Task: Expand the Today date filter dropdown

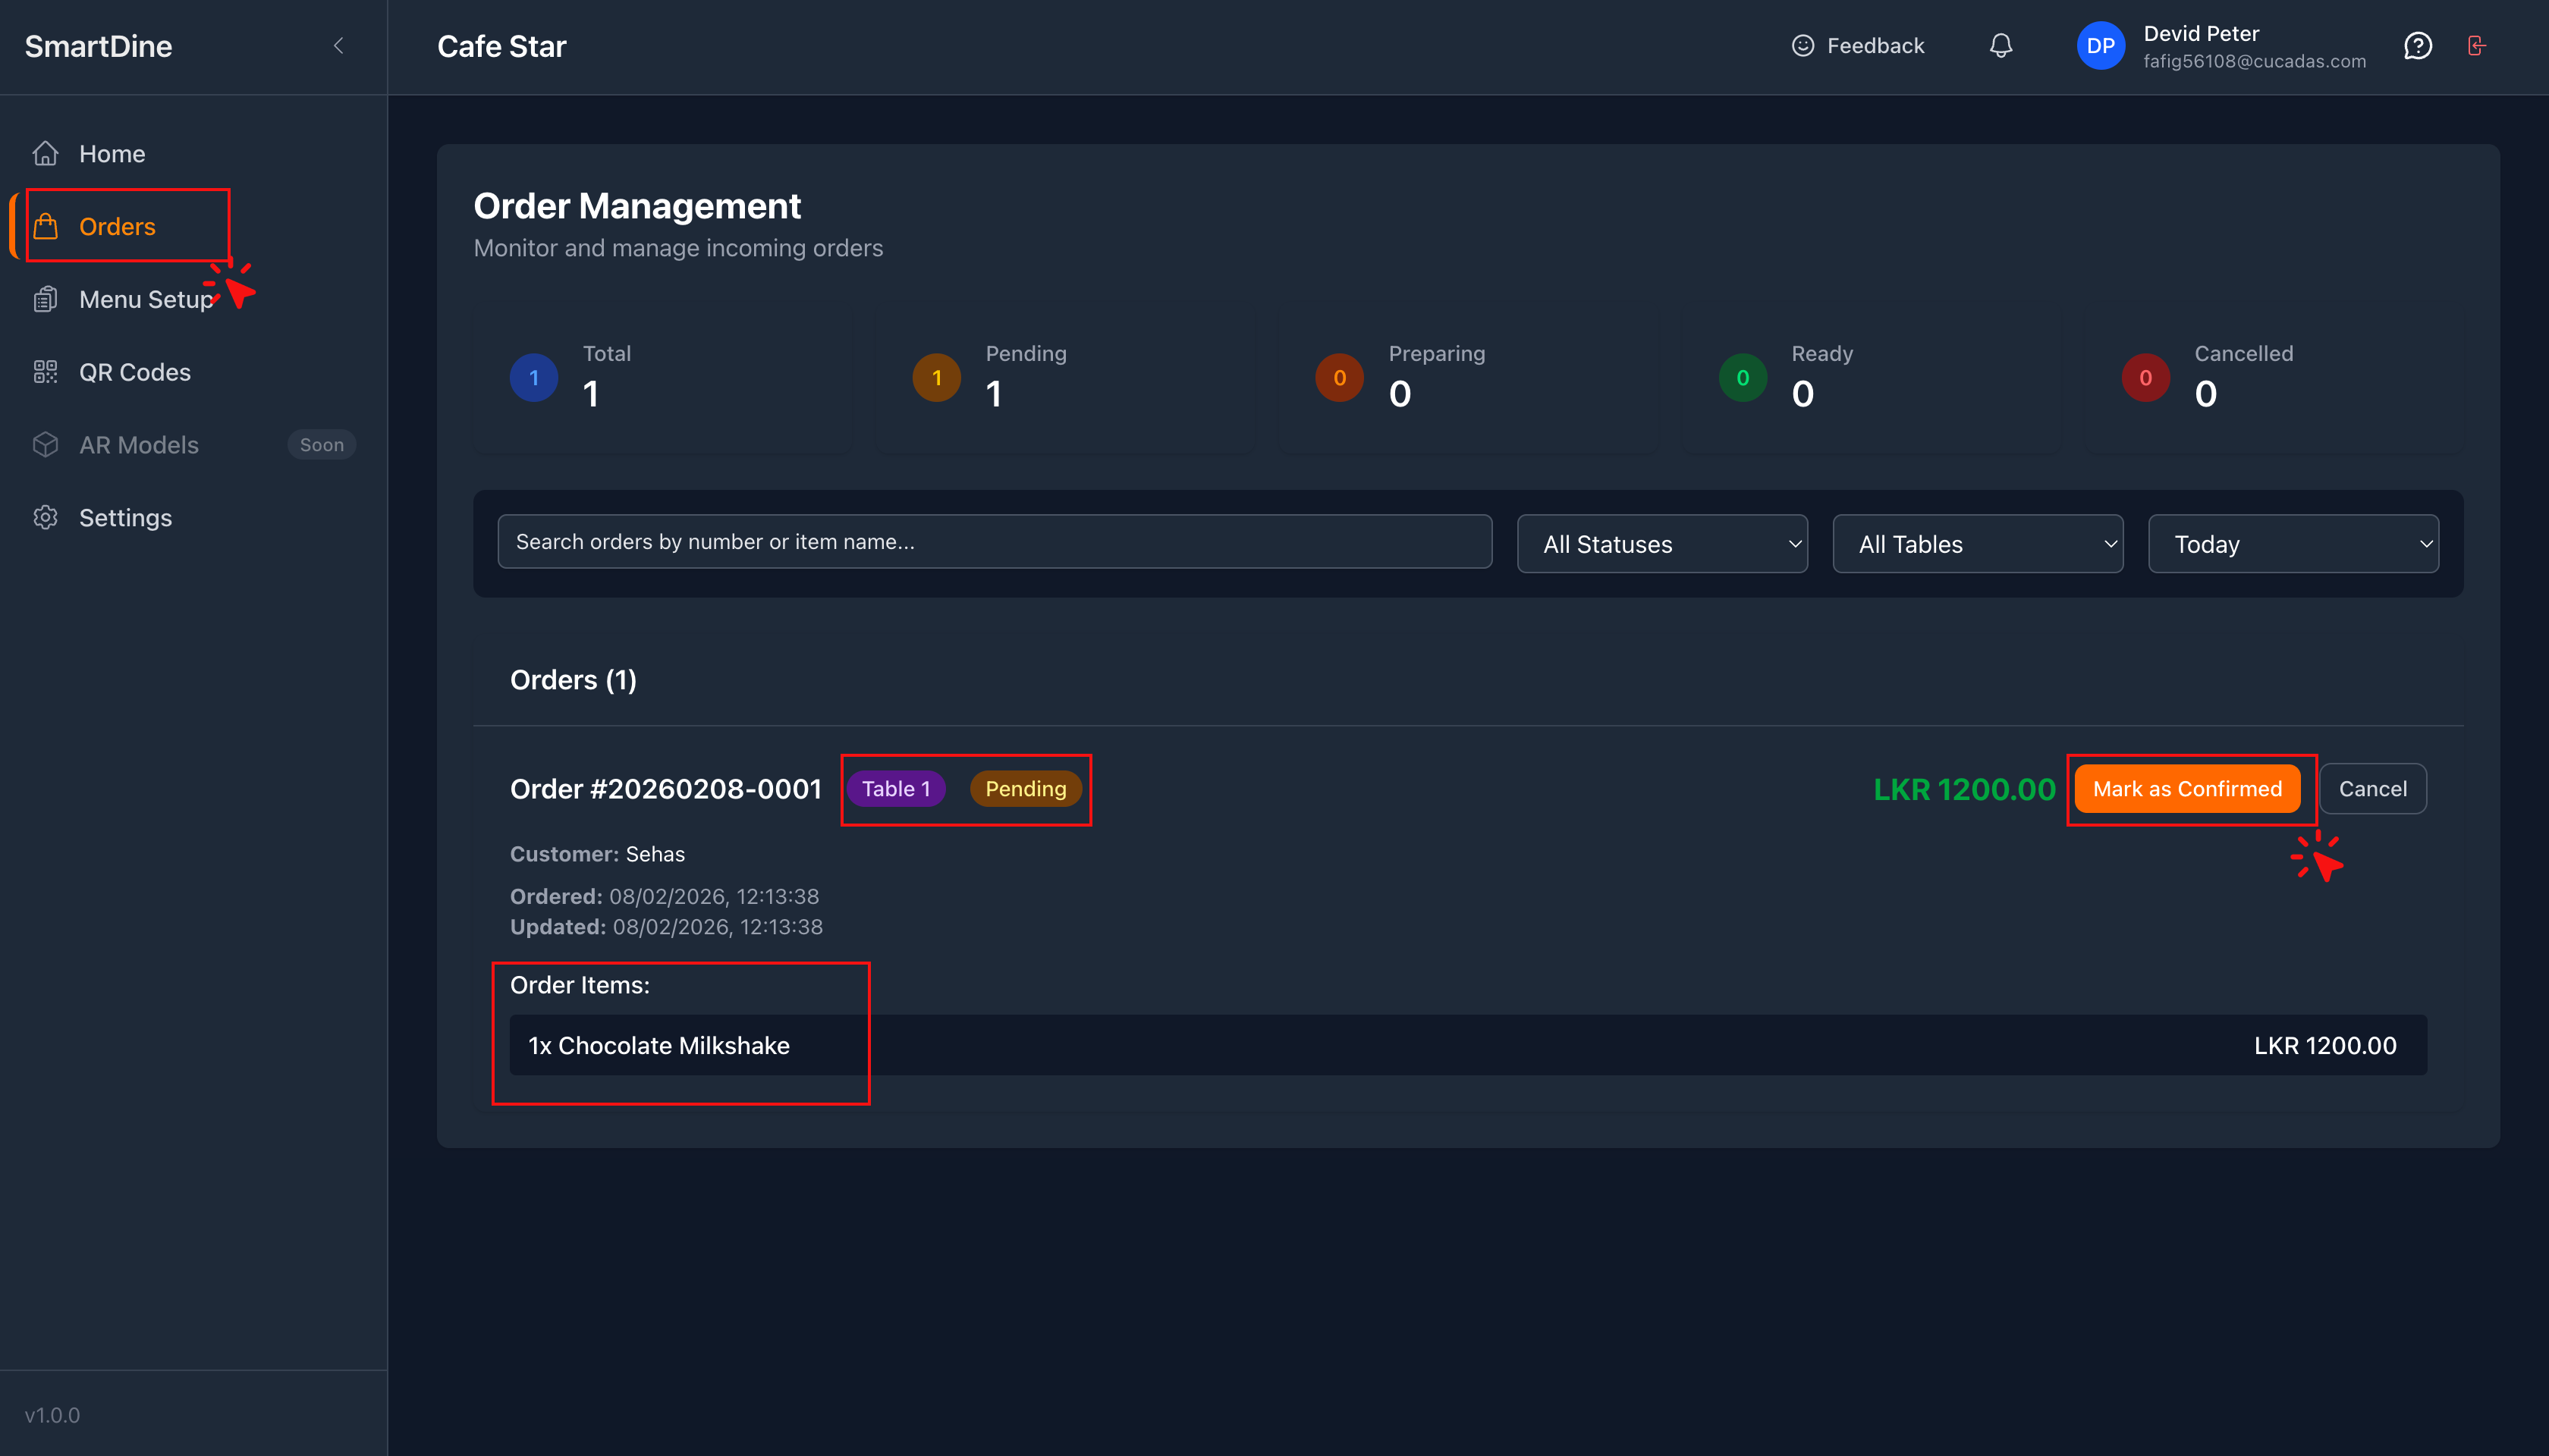Action: tap(2292, 544)
